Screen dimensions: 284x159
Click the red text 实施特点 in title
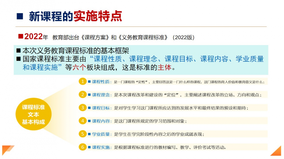click(98, 17)
